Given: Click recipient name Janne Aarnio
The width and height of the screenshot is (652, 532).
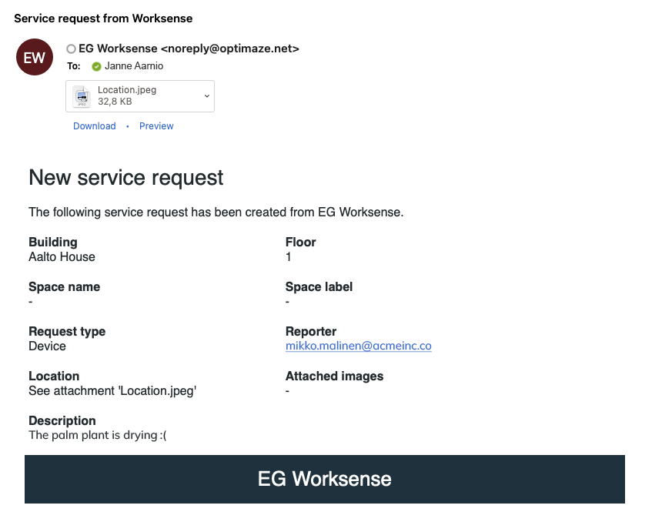Looking at the screenshot, I should [x=134, y=66].
